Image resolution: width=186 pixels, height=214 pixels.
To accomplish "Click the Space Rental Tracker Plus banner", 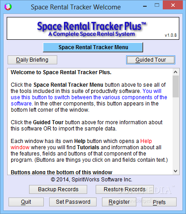I will [93, 28].
